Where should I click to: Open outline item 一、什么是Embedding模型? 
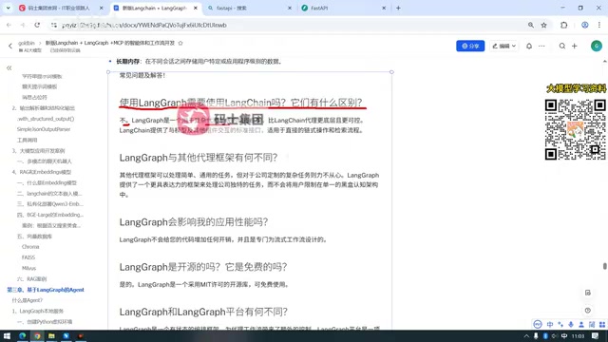(47, 182)
